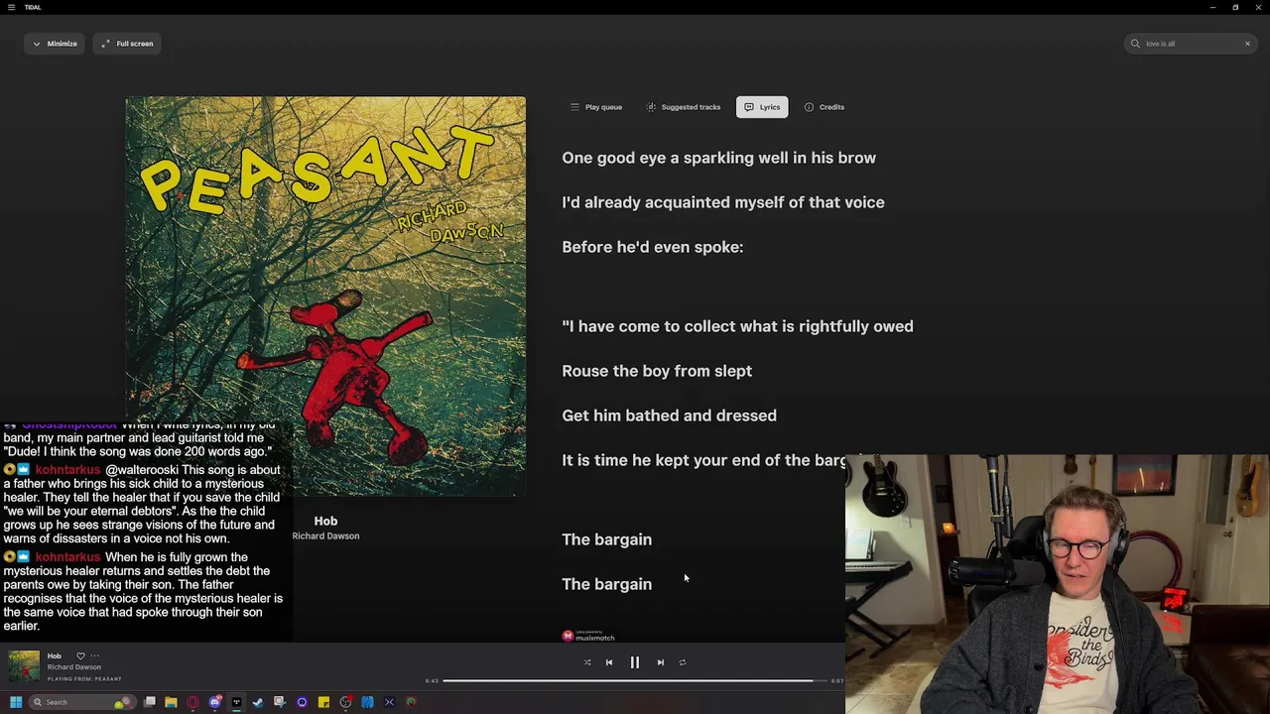
Task: Click the Lyrics speech-bubble icon
Action: click(749, 107)
